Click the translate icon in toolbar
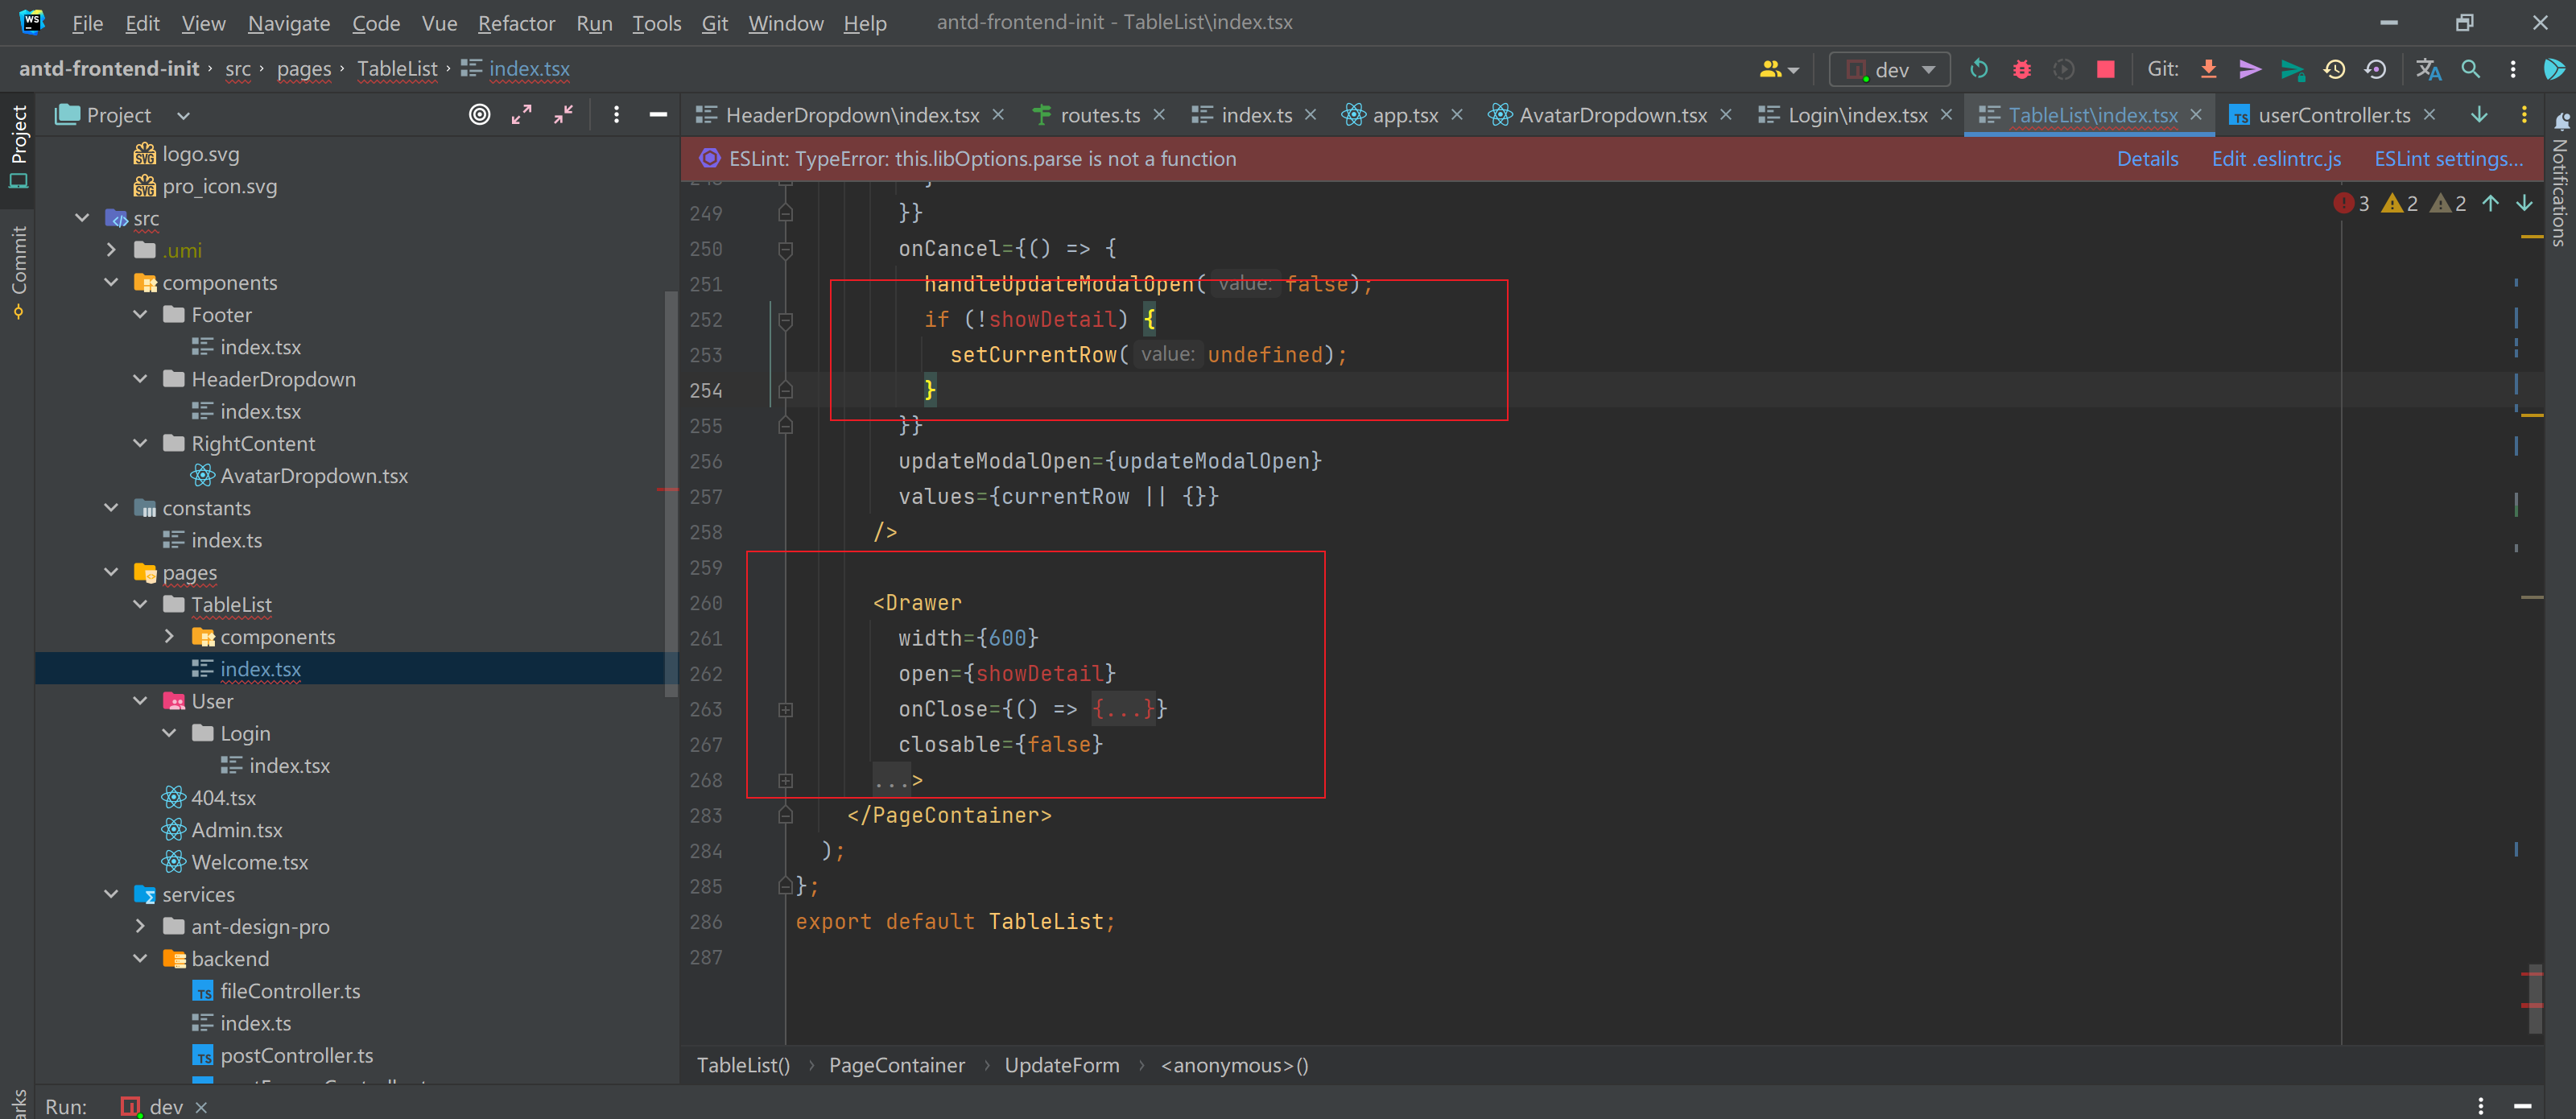The height and width of the screenshot is (1119, 2576). point(2428,69)
